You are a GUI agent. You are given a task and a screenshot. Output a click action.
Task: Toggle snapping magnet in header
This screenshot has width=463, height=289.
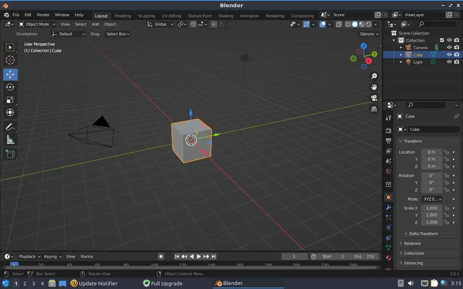pos(193,24)
